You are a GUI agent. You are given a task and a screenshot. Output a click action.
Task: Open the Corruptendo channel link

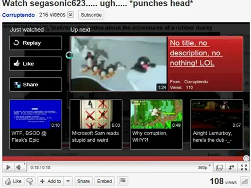18,15
